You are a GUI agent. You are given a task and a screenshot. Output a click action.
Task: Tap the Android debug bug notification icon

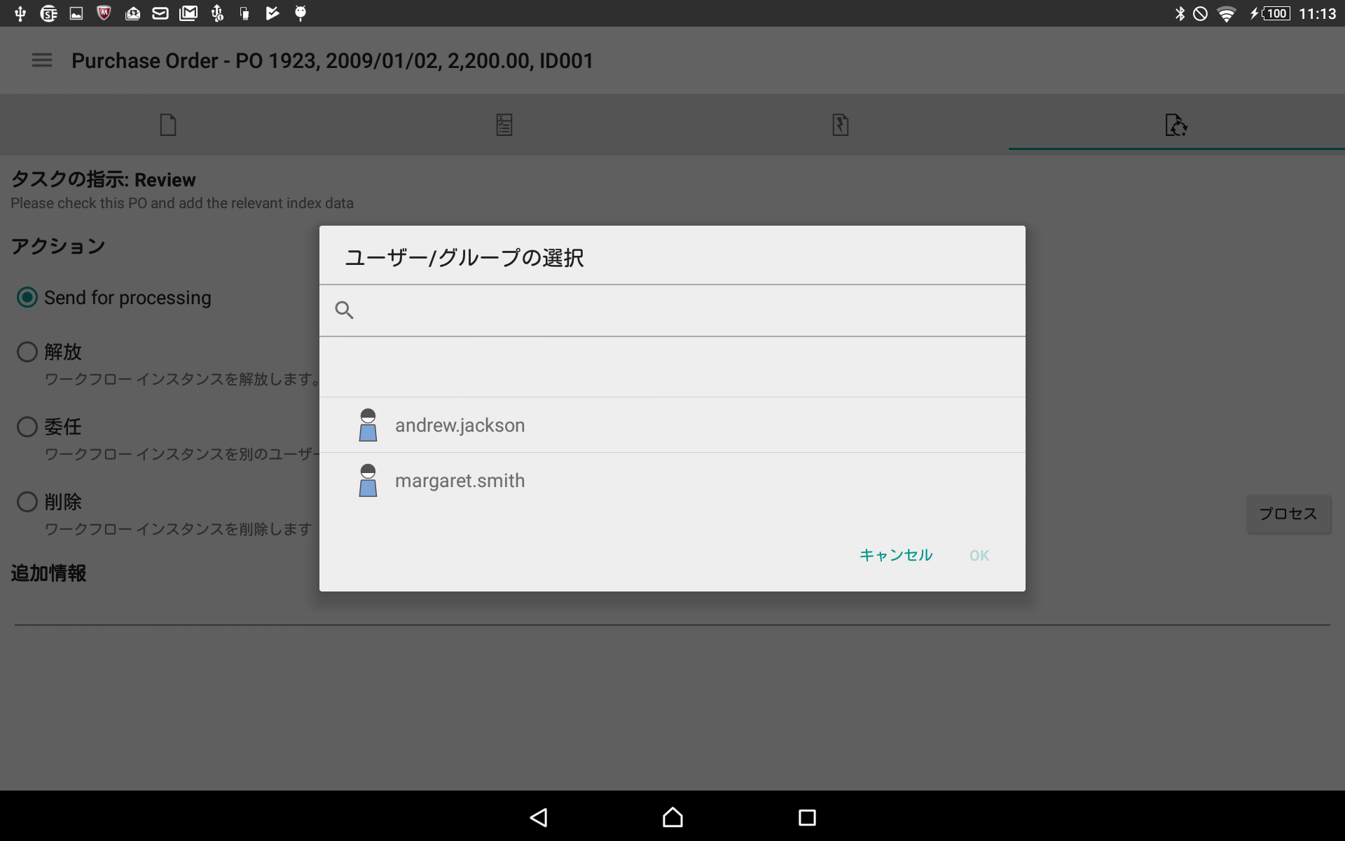click(x=301, y=13)
